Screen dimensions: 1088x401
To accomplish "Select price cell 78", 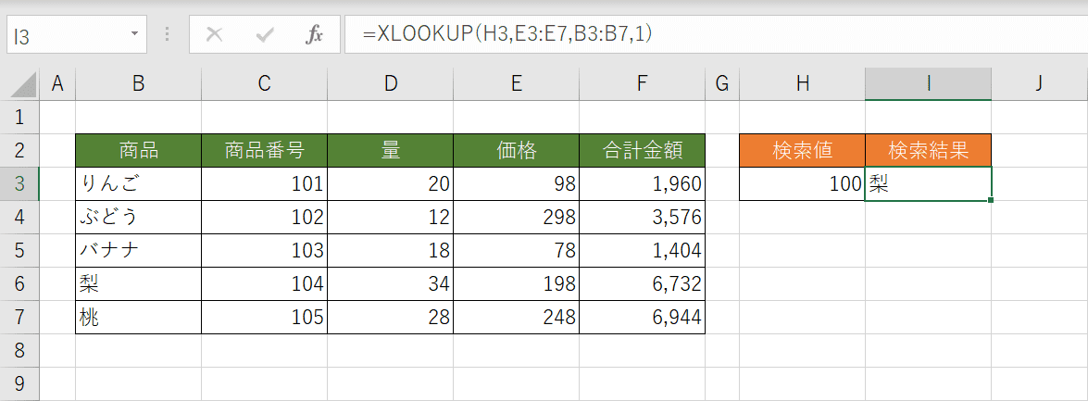I will pyautogui.click(x=517, y=250).
